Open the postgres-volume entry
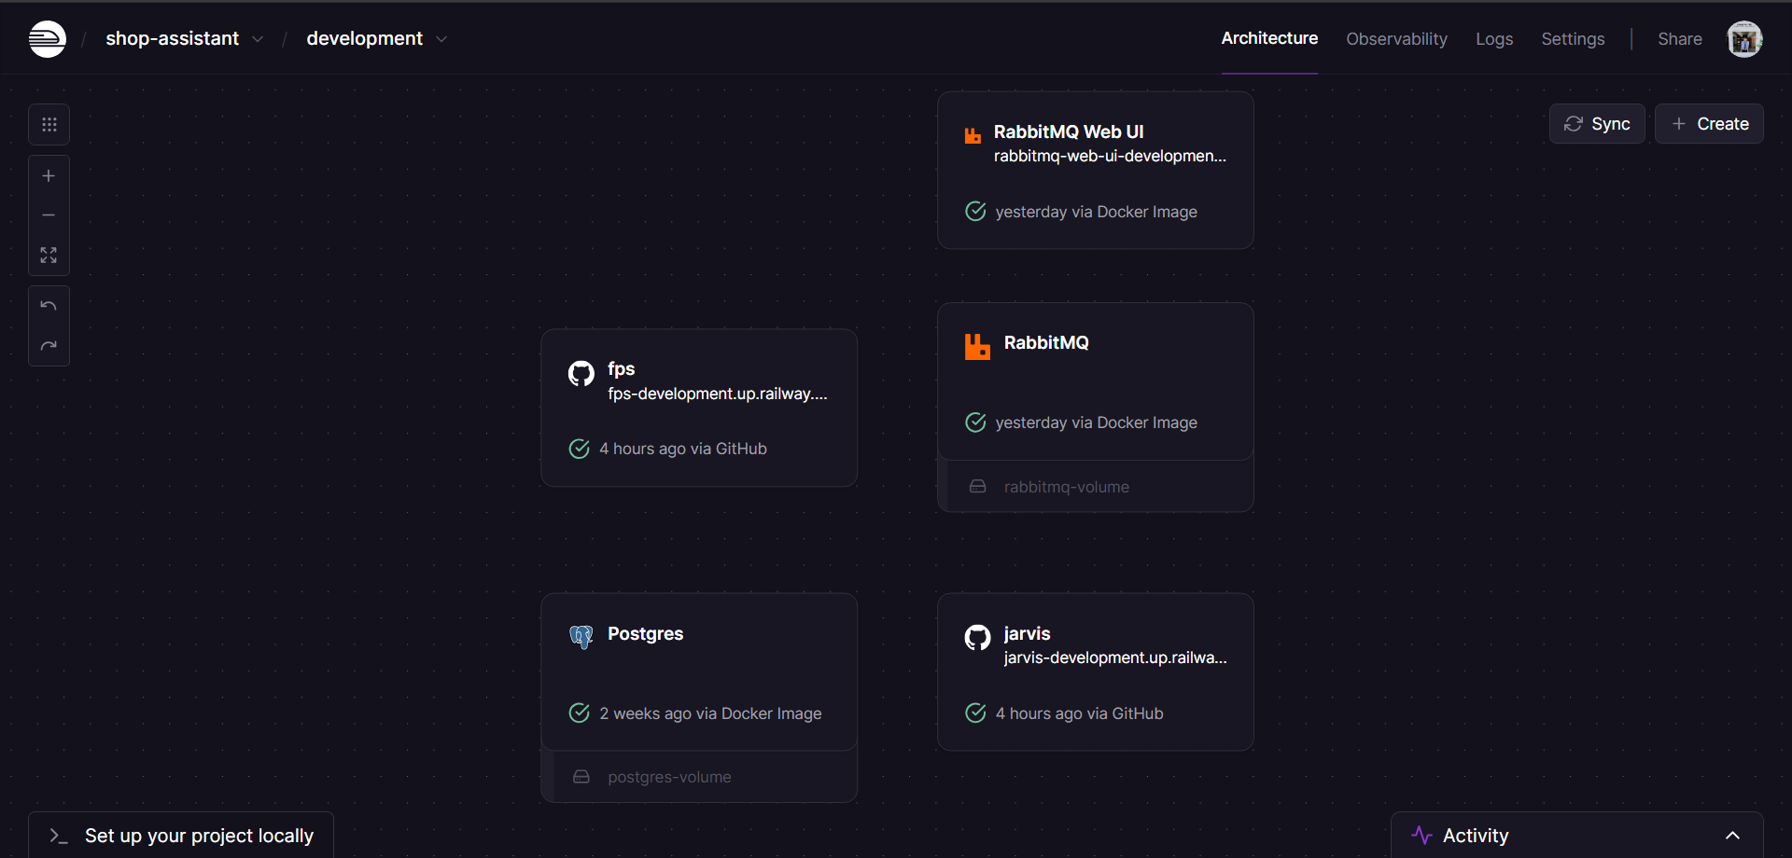Screen dimensions: 1792x858 point(699,777)
